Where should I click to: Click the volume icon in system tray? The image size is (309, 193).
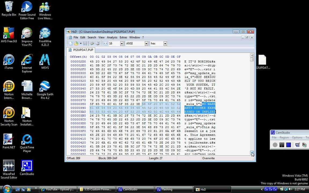pyautogui.click(x=290, y=189)
